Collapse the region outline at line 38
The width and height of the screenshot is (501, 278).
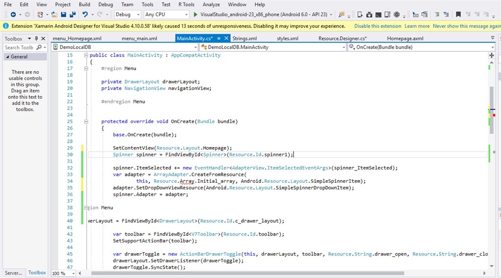[x=86, y=208]
